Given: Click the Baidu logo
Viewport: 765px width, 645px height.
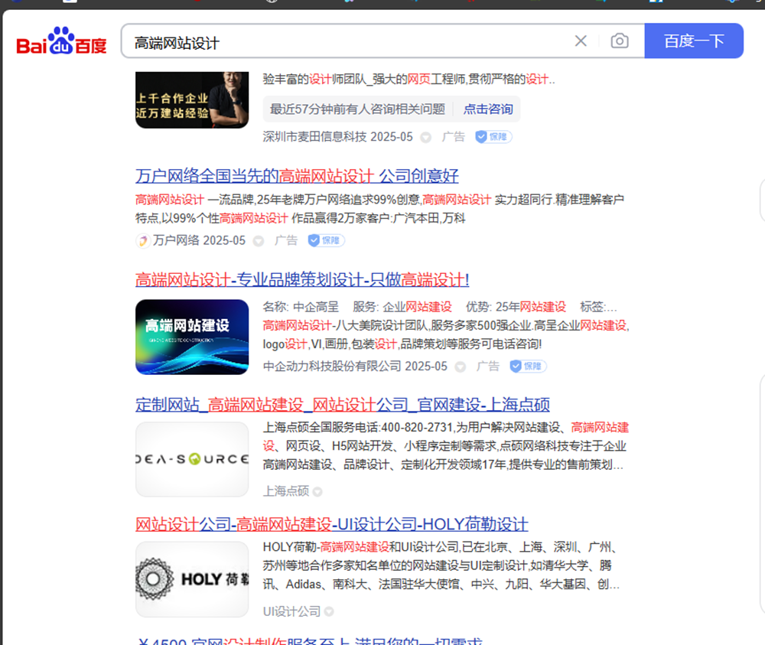Looking at the screenshot, I should (62, 42).
